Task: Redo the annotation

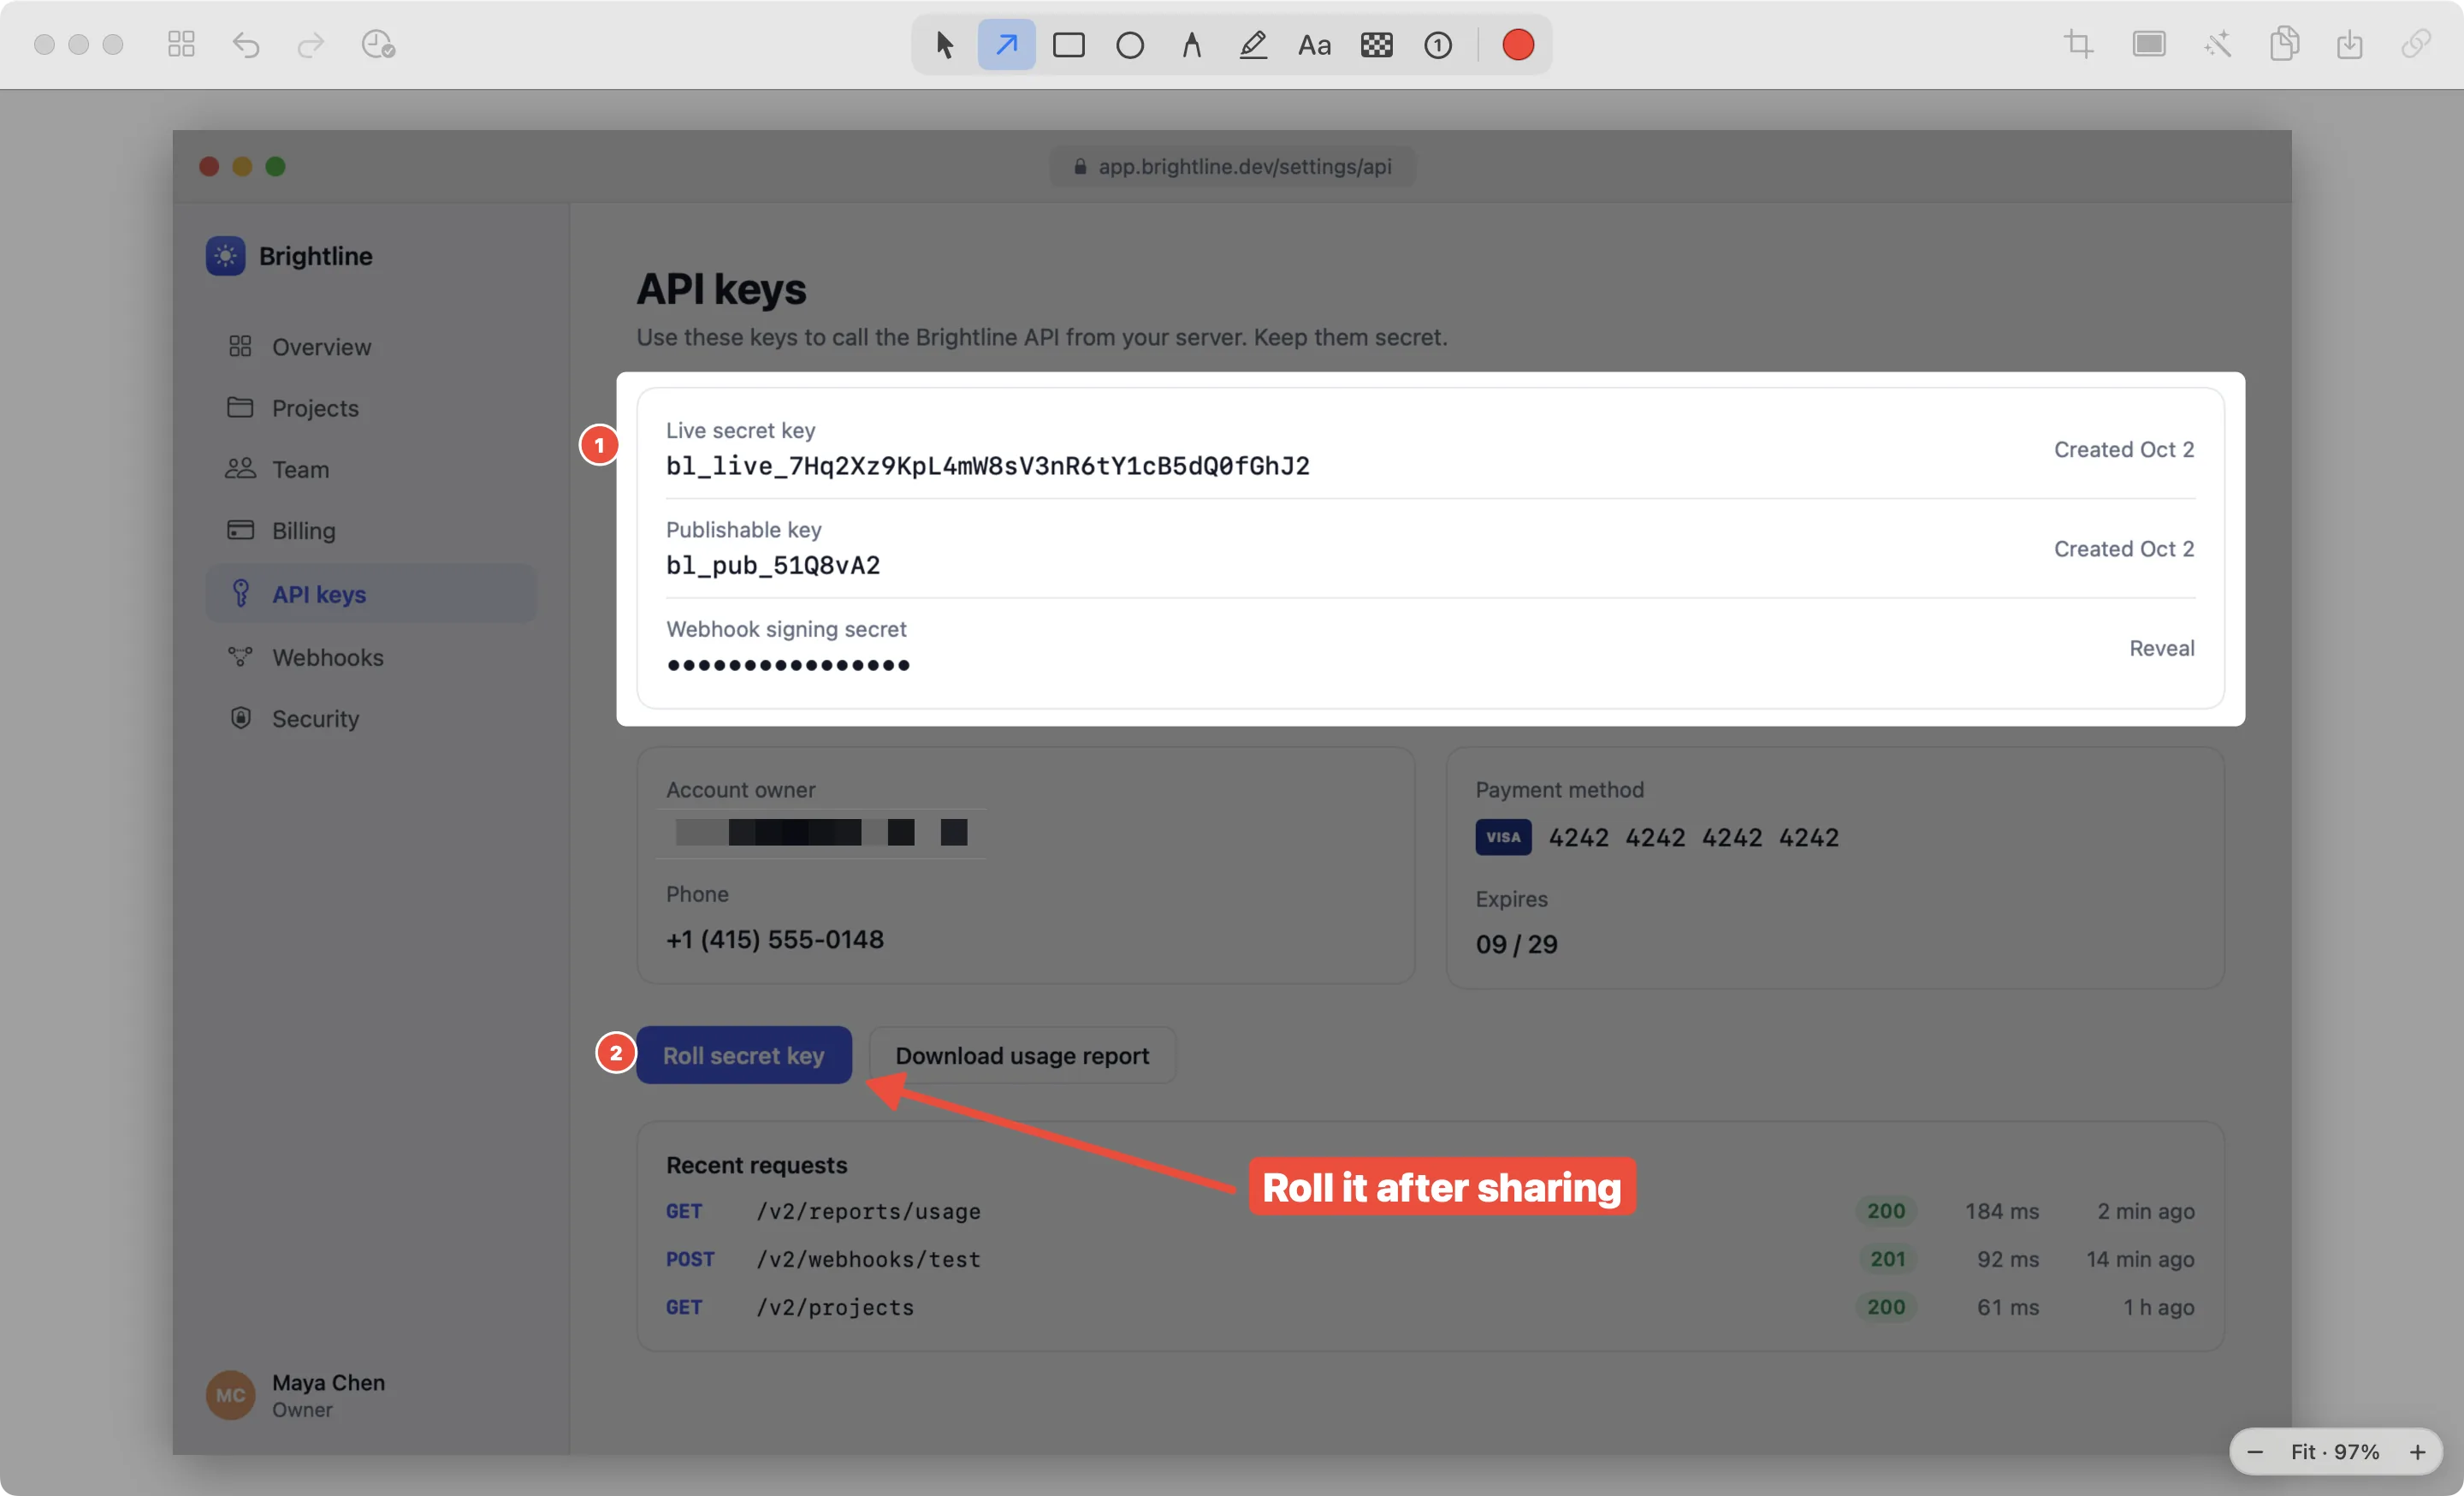Action: pos(311,45)
